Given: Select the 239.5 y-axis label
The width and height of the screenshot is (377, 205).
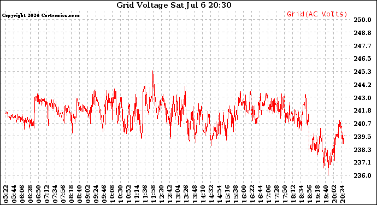Looking at the screenshot, I should point(362,137).
